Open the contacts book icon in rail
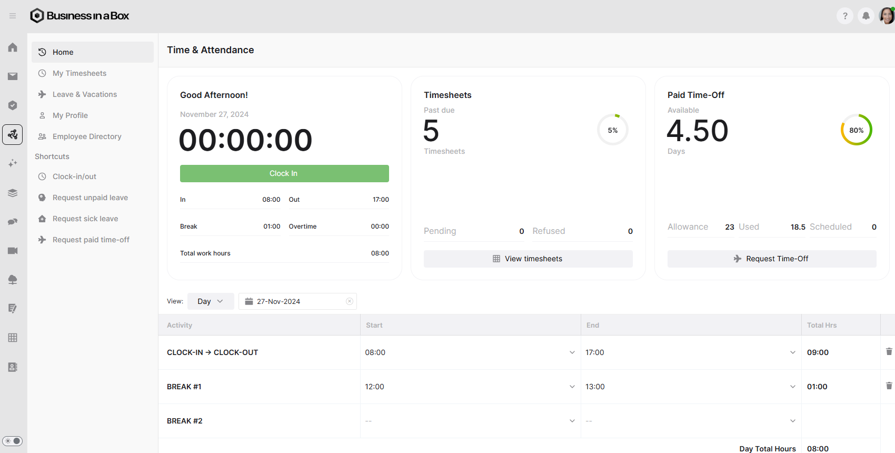This screenshot has height=453, width=895. tap(13, 367)
